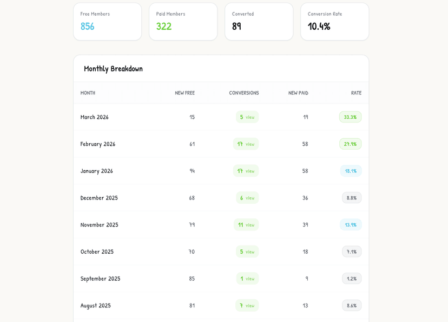Sort by the MONTH column header
This screenshot has height=322, width=448.
[x=88, y=93]
